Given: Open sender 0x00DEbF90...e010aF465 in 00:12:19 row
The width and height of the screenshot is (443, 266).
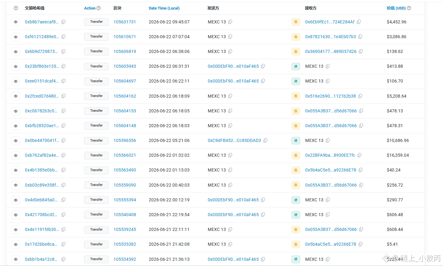Looking at the screenshot, I should pos(233,200).
